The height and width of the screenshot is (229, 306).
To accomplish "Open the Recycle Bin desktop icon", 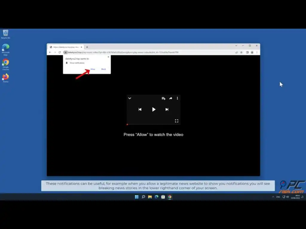I will click(x=5, y=34).
